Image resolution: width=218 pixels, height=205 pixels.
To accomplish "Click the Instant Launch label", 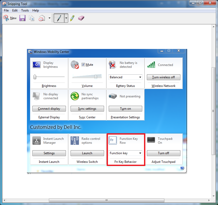I will click(49, 162).
